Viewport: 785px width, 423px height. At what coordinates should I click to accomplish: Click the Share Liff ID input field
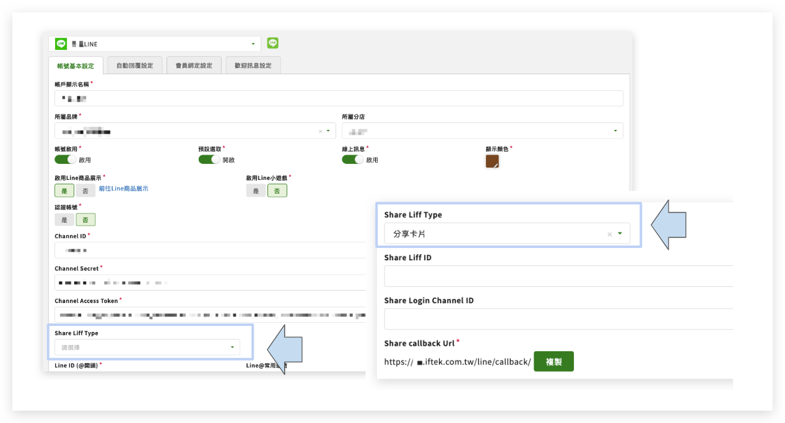point(557,276)
